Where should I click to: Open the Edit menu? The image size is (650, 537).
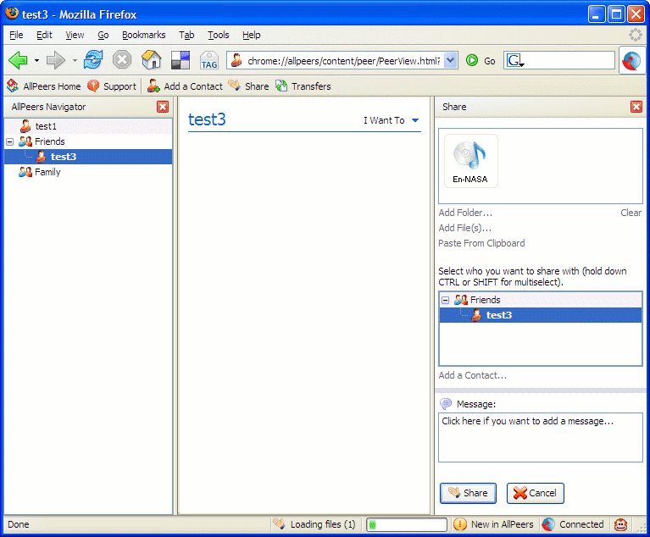pos(44,35)
